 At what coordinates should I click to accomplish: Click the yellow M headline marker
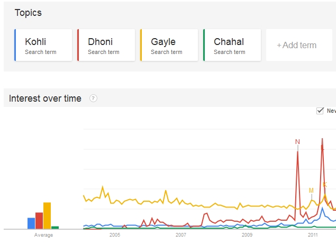311,191
